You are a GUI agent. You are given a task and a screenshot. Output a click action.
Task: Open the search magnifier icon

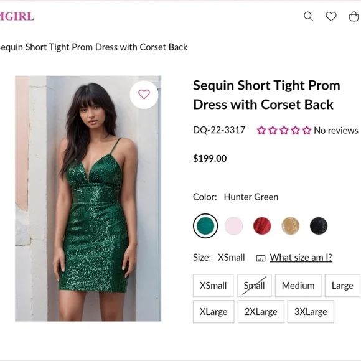[x=308, y=16]
